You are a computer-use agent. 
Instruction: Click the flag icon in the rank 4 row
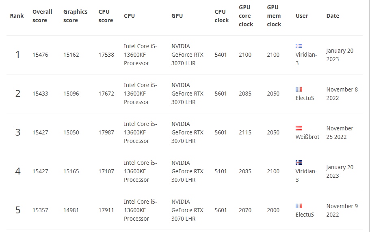point(299,163)
